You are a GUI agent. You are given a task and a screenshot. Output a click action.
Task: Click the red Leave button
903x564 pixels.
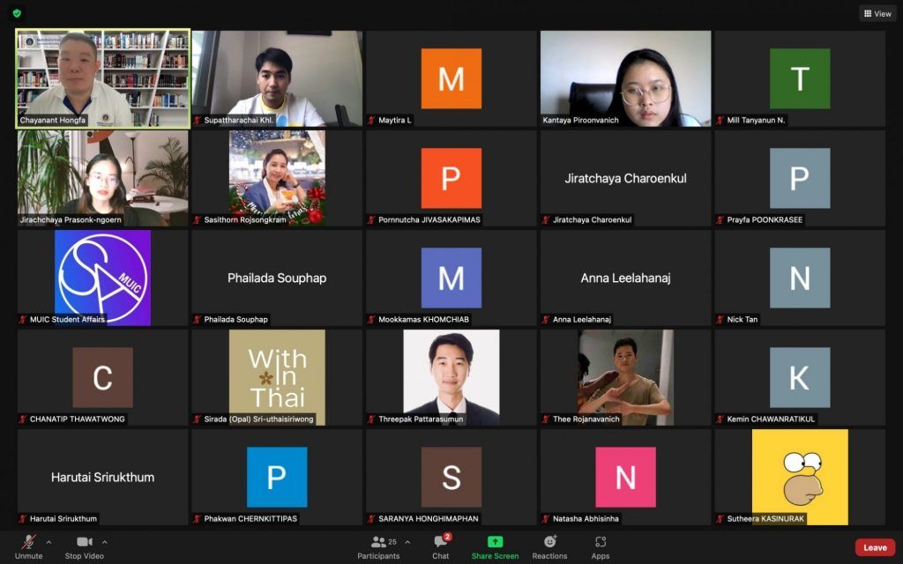[x=875, y=547]
